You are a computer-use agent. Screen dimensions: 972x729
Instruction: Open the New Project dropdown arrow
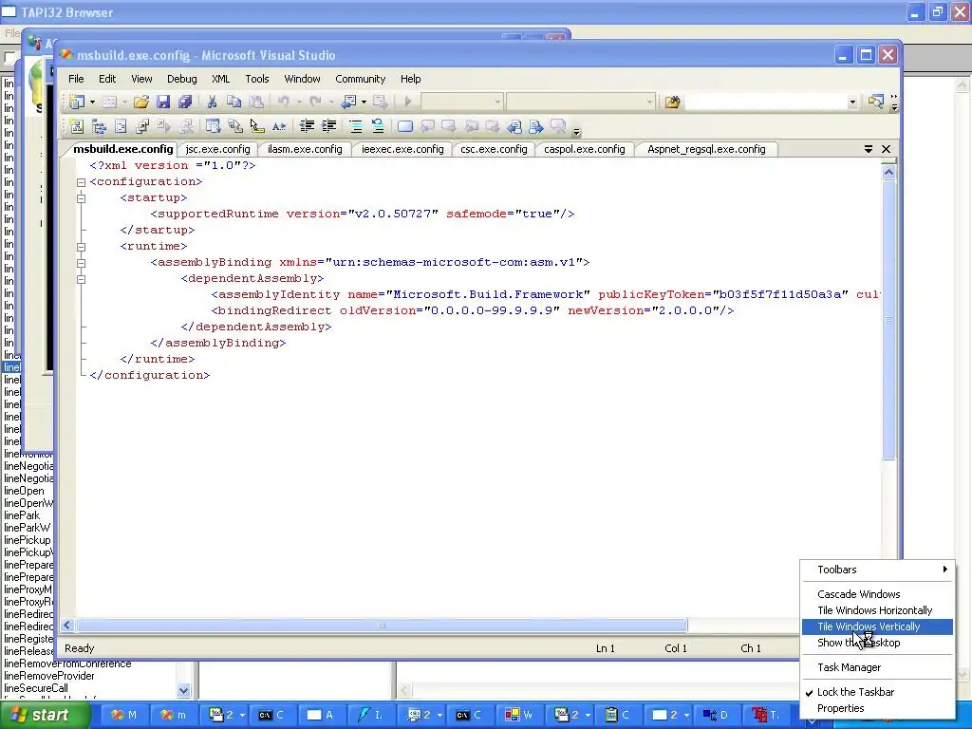tap(92, 102)
